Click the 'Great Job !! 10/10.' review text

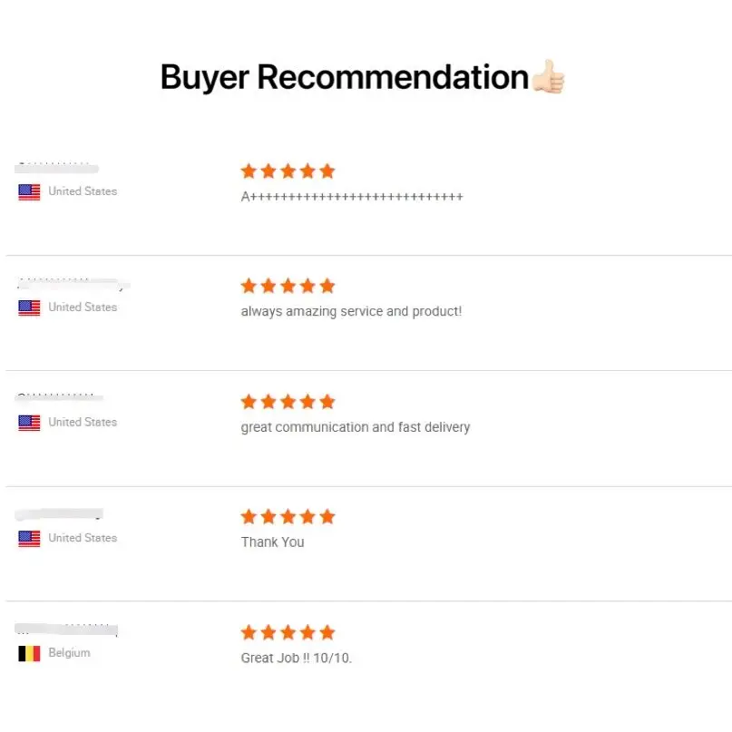click(296, 658)
